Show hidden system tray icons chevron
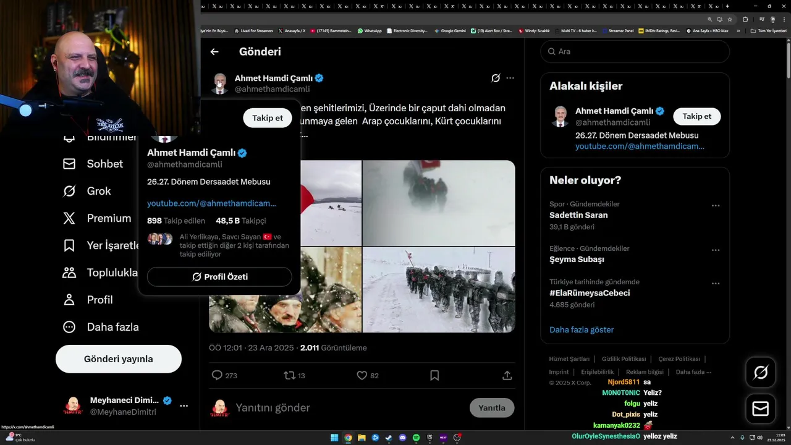Viewport: 791px width, 445px height. pos(733,438)
